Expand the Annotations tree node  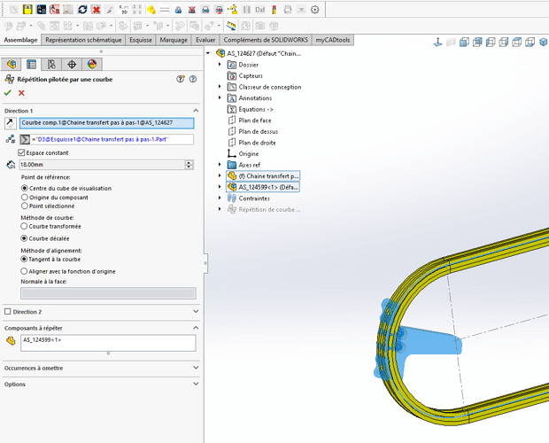(x=220, y=97)
